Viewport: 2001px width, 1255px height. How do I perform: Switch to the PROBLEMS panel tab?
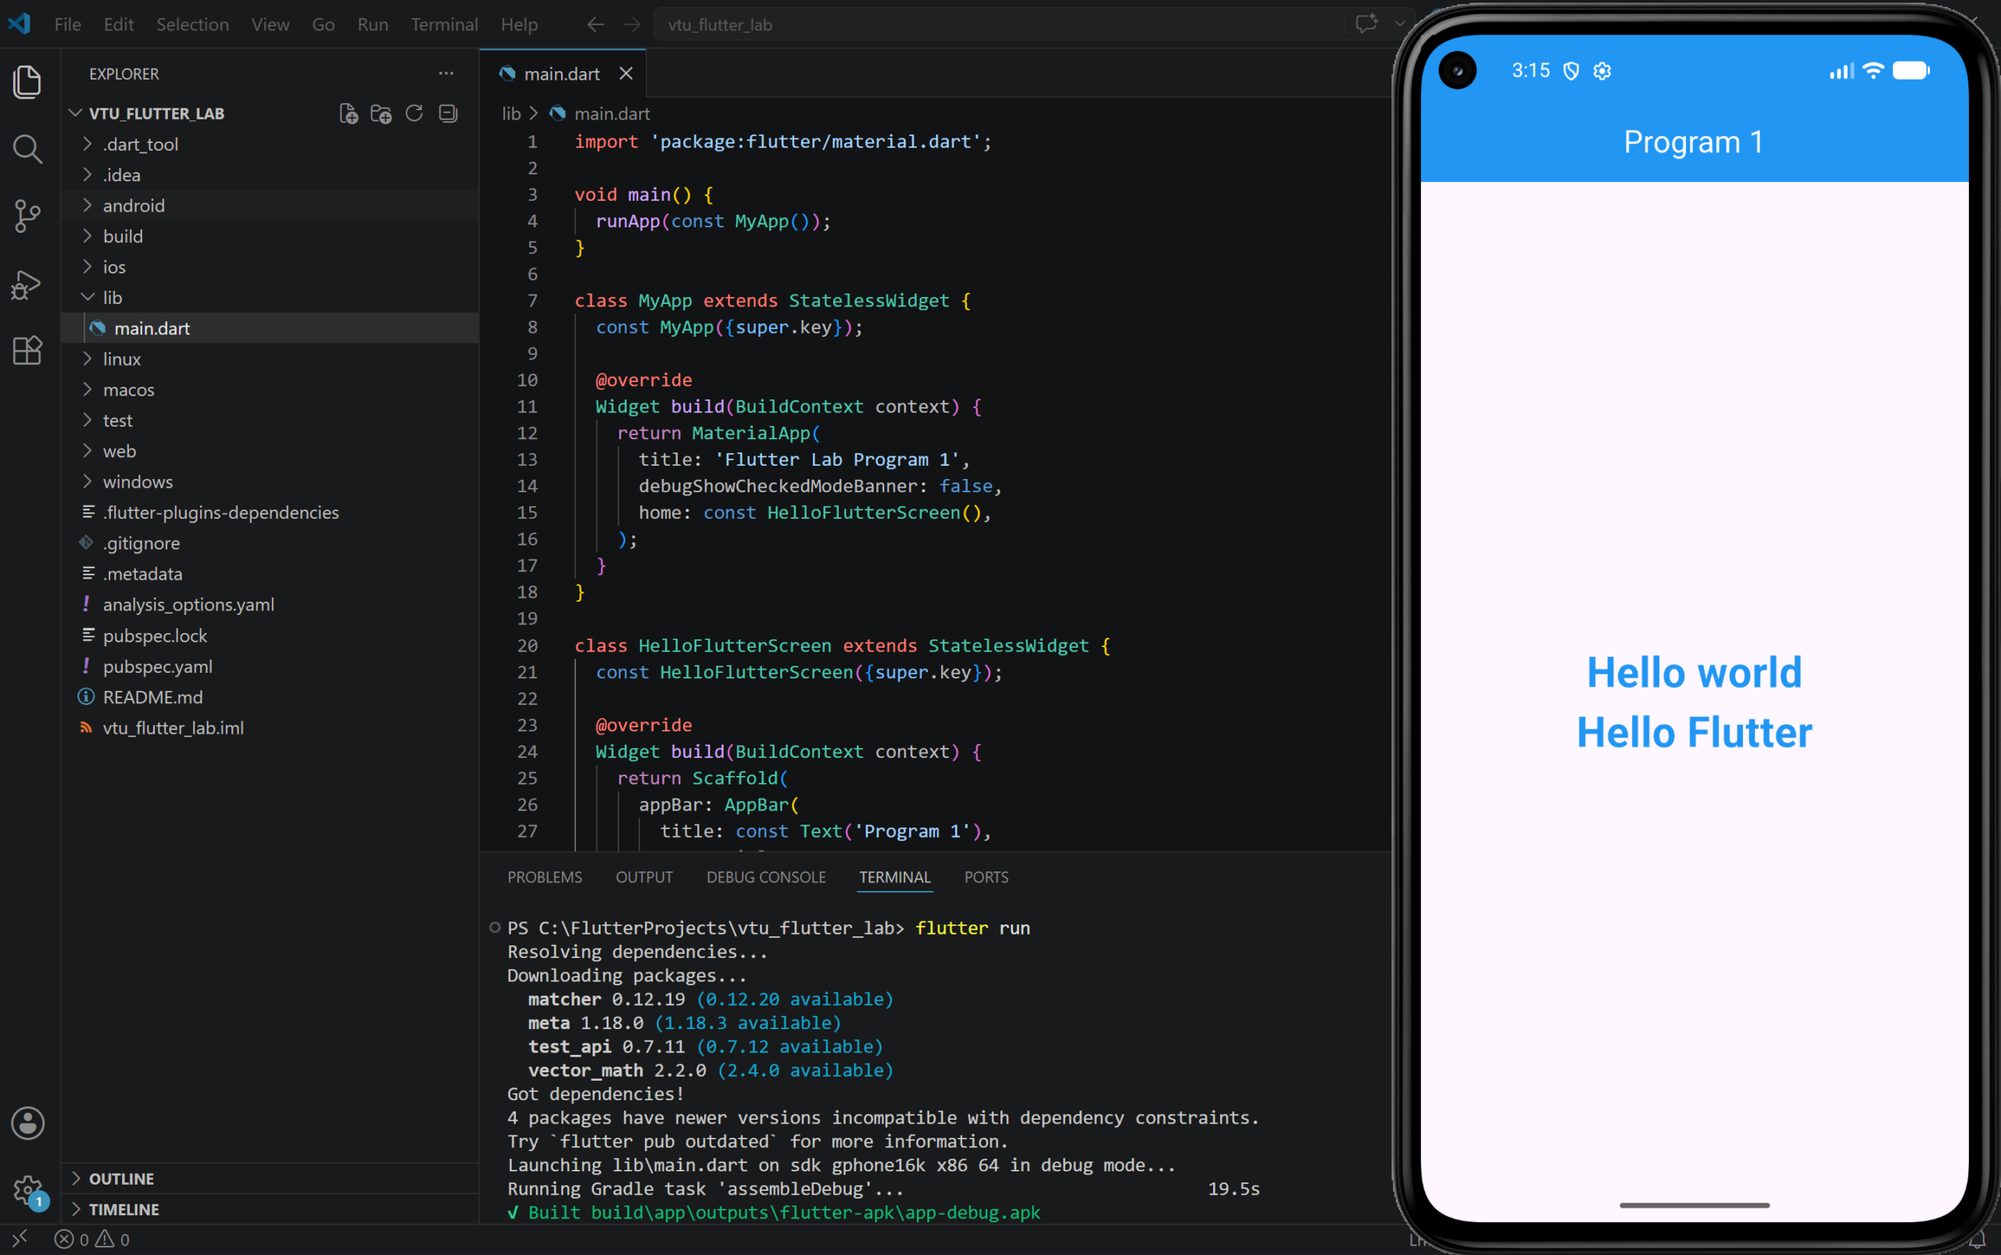(x=545, y=878)
